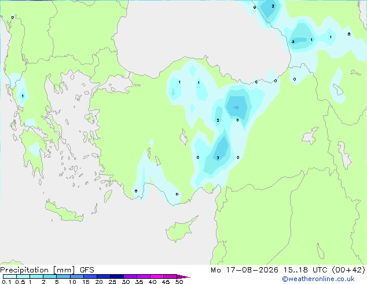Pick the 30–35 mm purple legend swatch

130,276
